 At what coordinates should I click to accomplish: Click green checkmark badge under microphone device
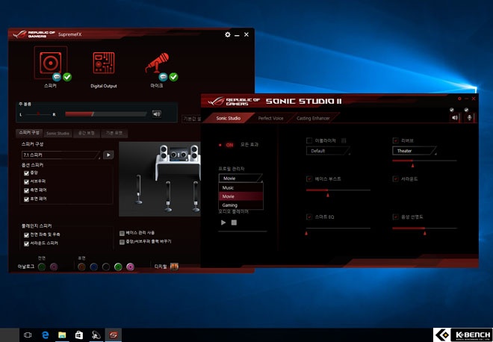pyautogui.click(x=173, y=77)
